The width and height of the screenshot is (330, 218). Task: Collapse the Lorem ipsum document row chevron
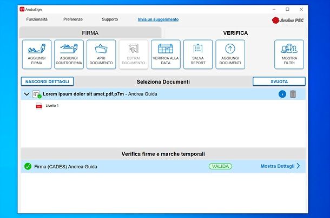[x=27, y=94]
